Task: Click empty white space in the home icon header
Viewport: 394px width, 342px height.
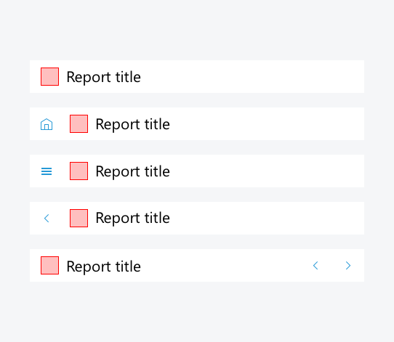Action: pos(266,123)
